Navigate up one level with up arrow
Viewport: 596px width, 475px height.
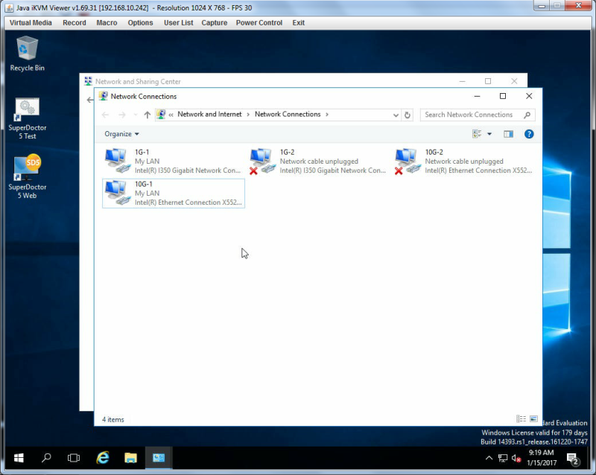tap(147, 115)
